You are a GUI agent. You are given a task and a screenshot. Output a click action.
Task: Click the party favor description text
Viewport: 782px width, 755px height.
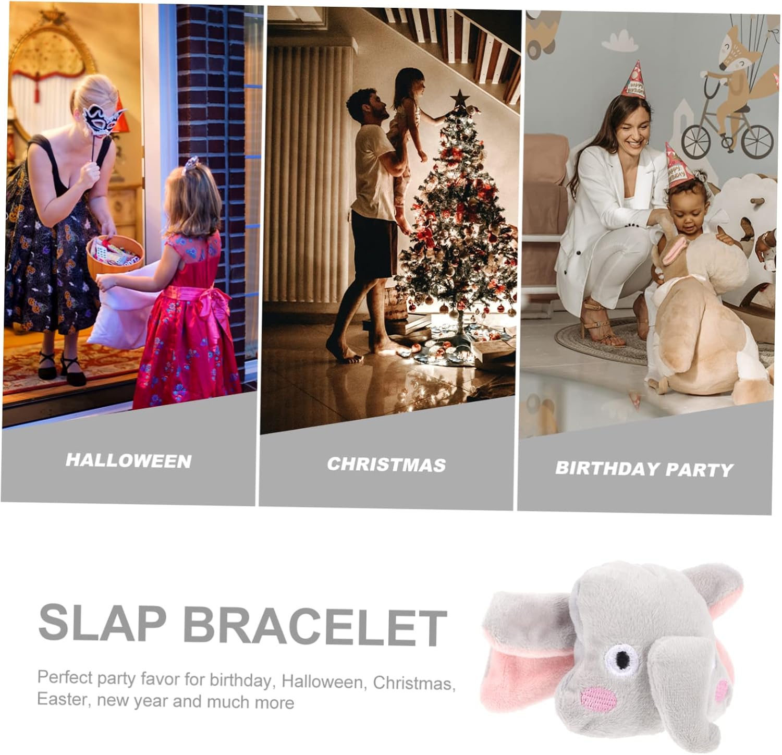tap(246, 690)
